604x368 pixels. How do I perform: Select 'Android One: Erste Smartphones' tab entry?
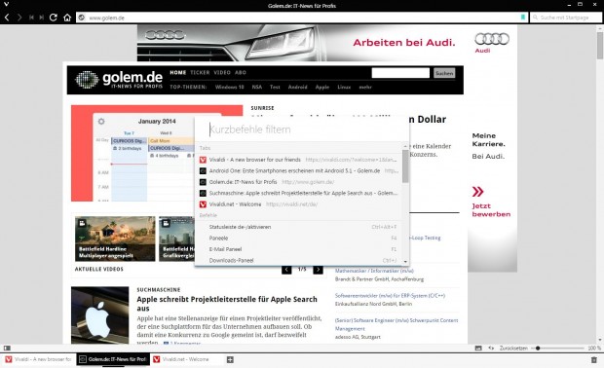(299, 170)
